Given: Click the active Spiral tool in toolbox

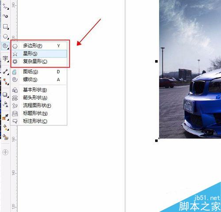Looking at the screenshot, I should [x=6, y=46].
